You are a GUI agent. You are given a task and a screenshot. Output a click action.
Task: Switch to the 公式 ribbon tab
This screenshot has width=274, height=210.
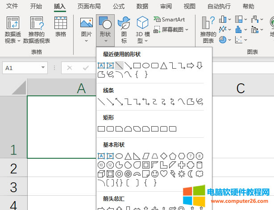click(119, 6)
